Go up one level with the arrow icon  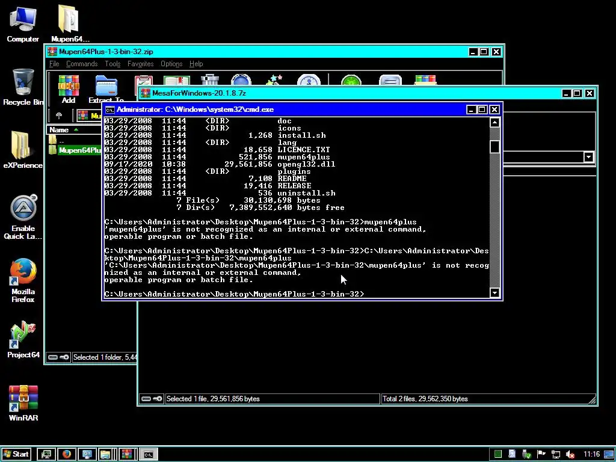pyautogui.click(x=59, y=115)
